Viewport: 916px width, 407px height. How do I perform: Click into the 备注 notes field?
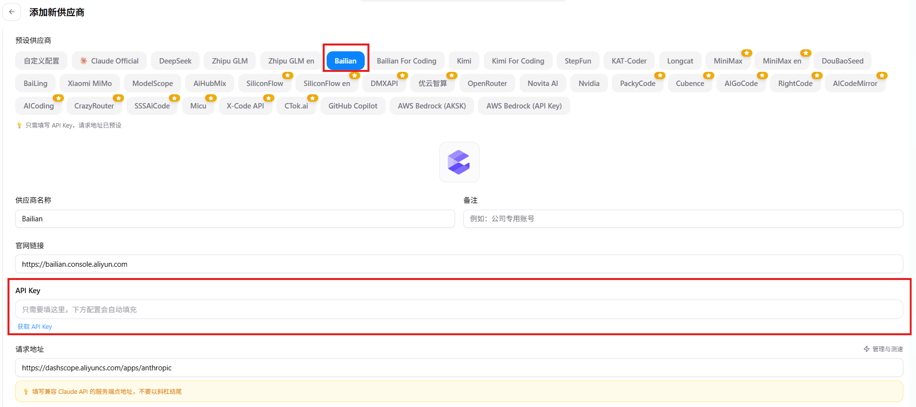(683, 219)
